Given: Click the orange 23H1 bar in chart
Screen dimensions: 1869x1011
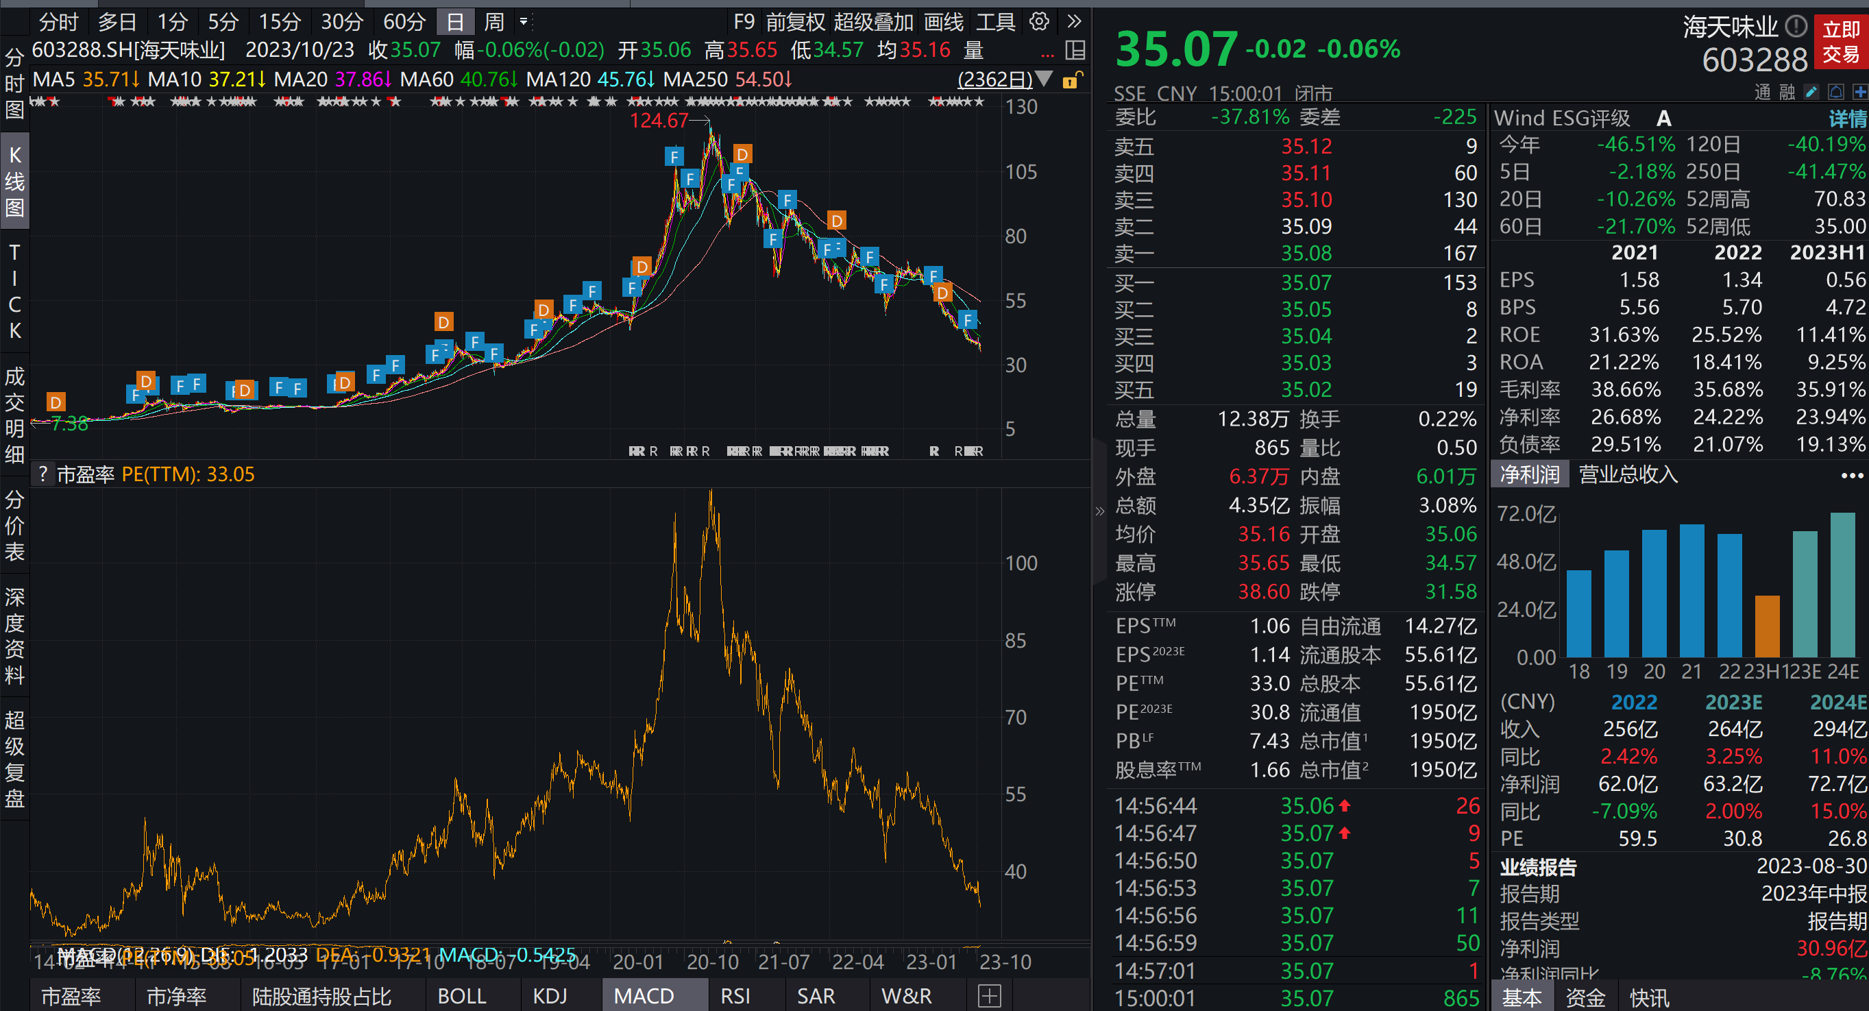Looking at the screenshot, I should coord(1768,626).
